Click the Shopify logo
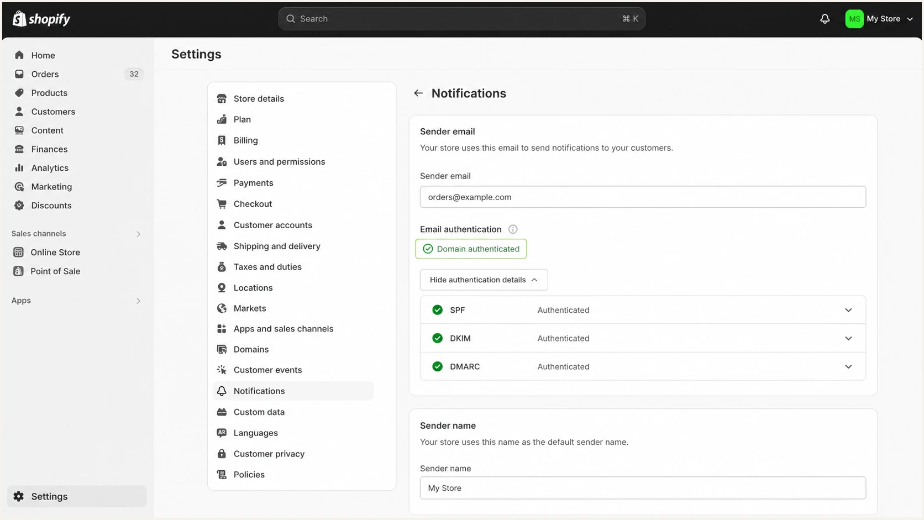 (41, 19)
